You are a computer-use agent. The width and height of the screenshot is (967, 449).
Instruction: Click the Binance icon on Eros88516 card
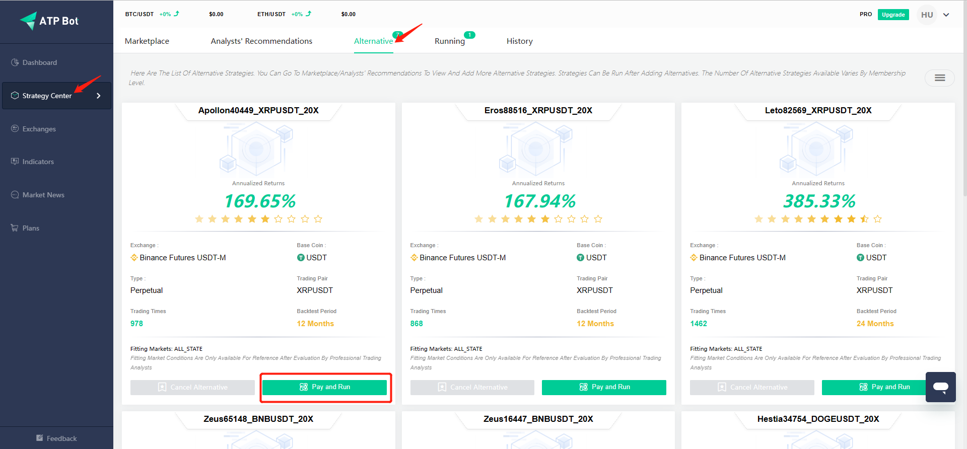click(414, 258)
